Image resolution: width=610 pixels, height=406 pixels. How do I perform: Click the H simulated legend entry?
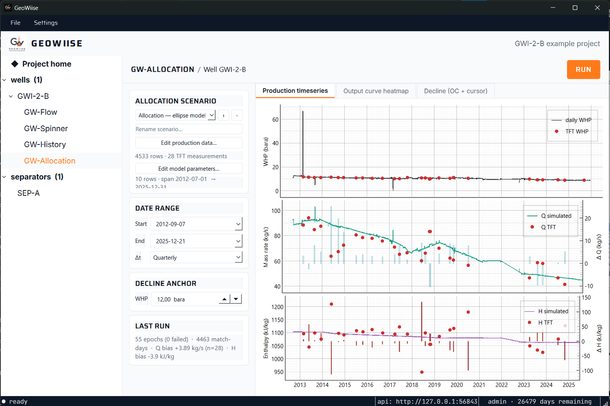[x=547, y=311]
